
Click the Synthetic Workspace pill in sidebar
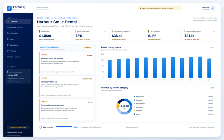[18, 128]
